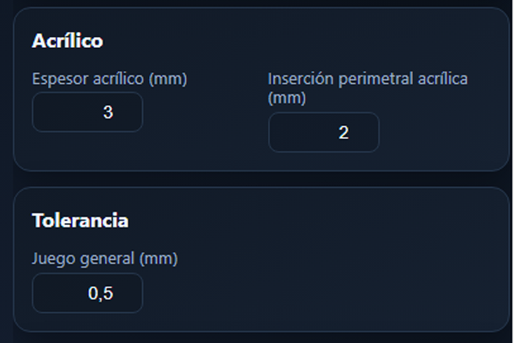Click the Acrílico section heading
This screenshot has width=514, height=343.
pyautogui.click(x=67, y=41)
